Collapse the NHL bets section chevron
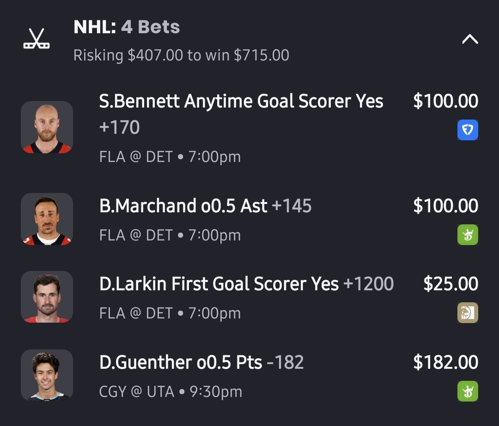Screen dimensions: 499x426 point(470,40)
